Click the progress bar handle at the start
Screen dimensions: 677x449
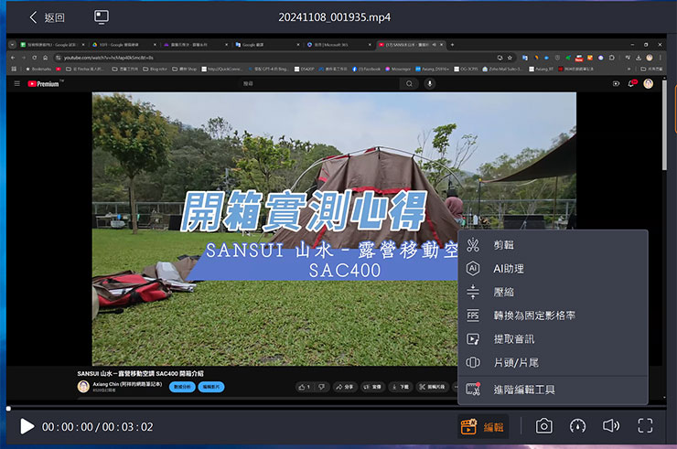[x=8, y=409]
